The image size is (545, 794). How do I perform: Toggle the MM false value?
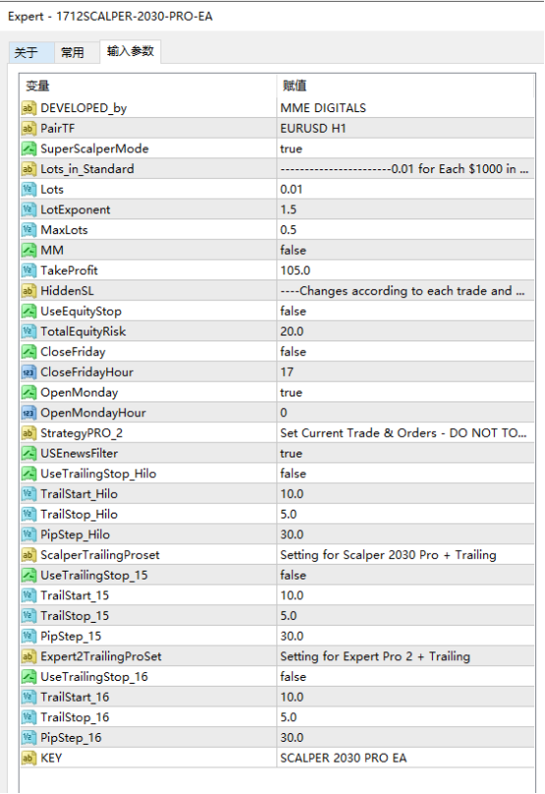click(x=405, y=250)
